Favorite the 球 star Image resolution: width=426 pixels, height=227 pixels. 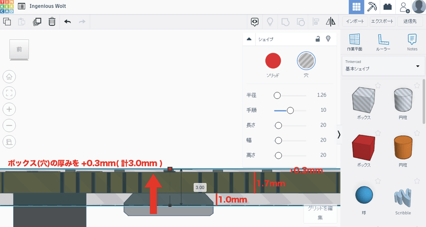pos(378,181)
